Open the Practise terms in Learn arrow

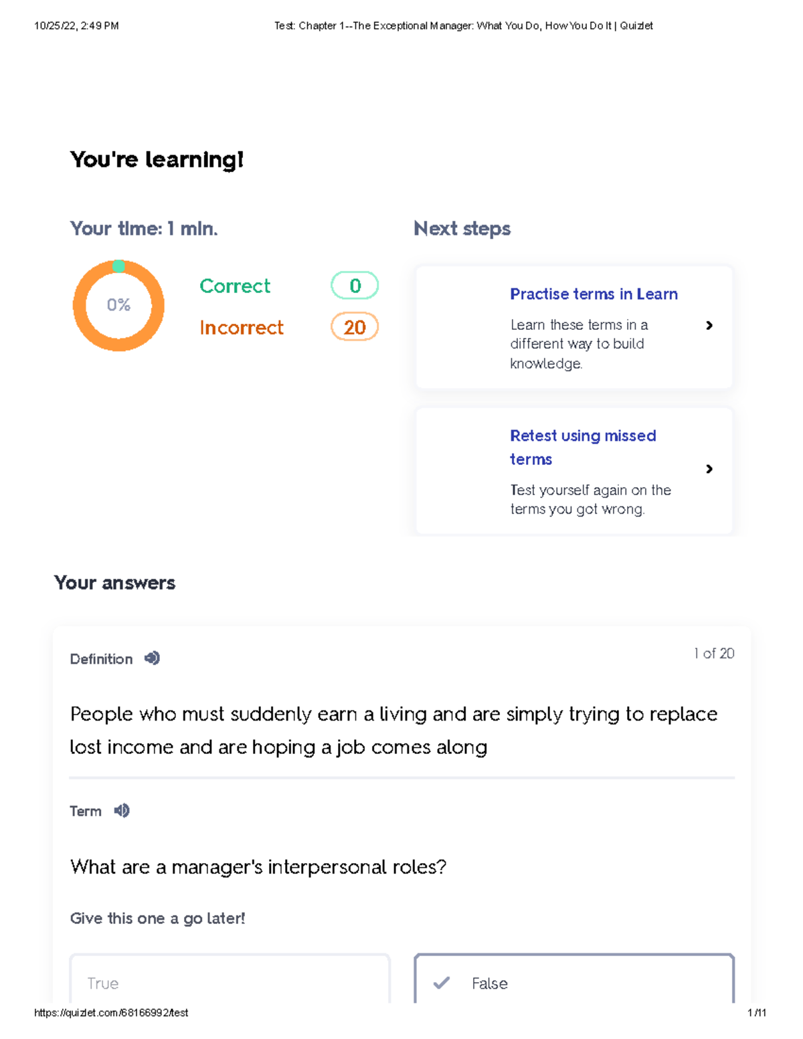pos(709,326)
